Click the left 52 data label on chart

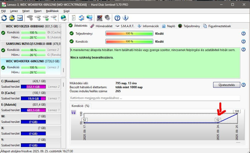[85, 120]
